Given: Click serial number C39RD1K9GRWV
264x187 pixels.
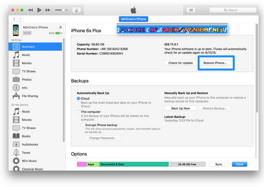Looking at the screenshot, I should tap(111, 53).
